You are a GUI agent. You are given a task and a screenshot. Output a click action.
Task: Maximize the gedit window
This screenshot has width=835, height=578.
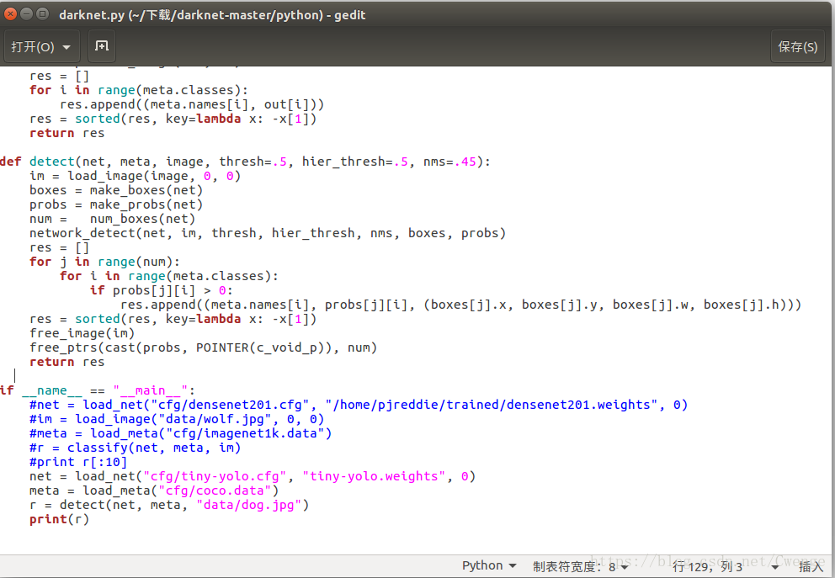(43, 13)
